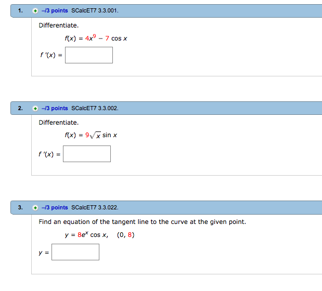Image resolution: width=322 pixels, height=291 pixels.
Task: Click the f'(x) answer box for question 2
Action: click(87, 154)
